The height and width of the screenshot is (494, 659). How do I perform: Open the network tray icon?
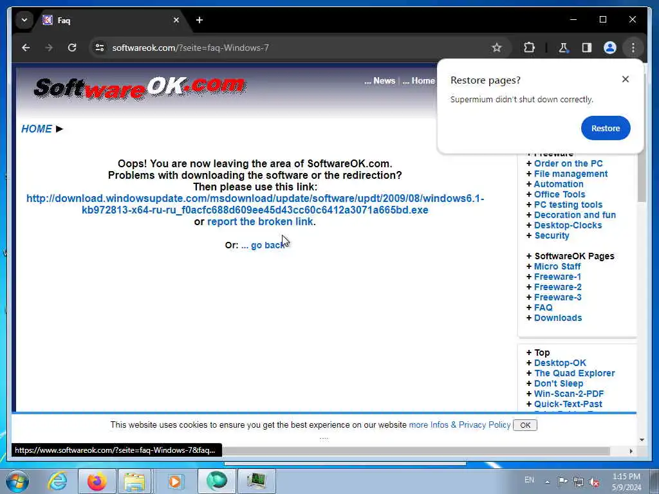coord(579,482)
